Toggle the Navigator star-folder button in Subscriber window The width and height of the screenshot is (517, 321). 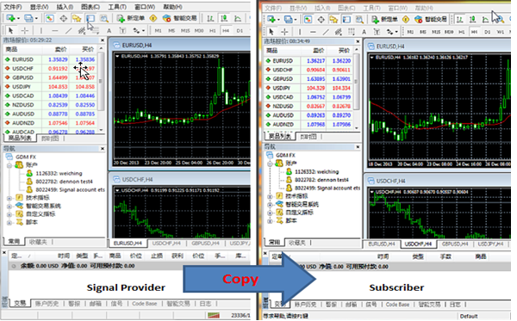point(333,20)
